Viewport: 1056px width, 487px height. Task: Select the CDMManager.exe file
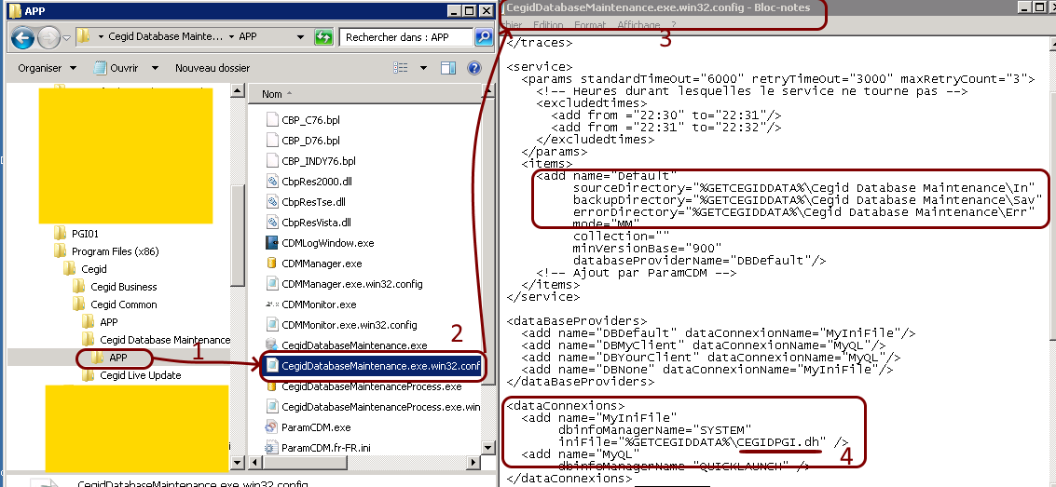pyautogui.click(x=322, y=264)
